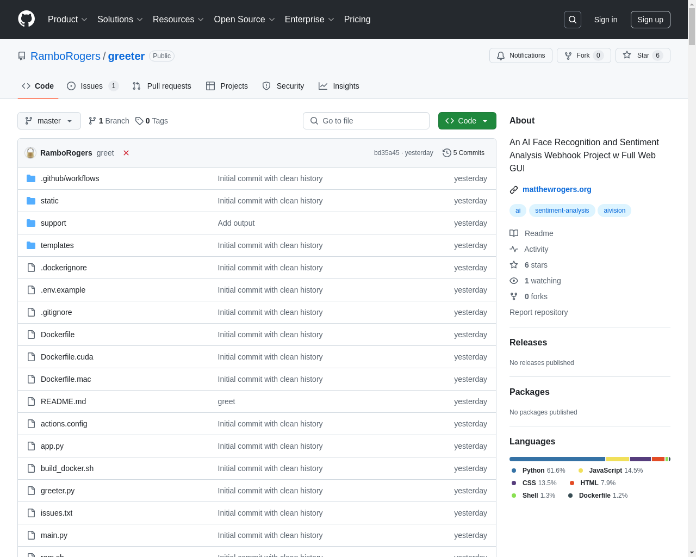Click the tag icon next to Tags
The width and height of the screenshot is (696, 557).
[139, 121]
